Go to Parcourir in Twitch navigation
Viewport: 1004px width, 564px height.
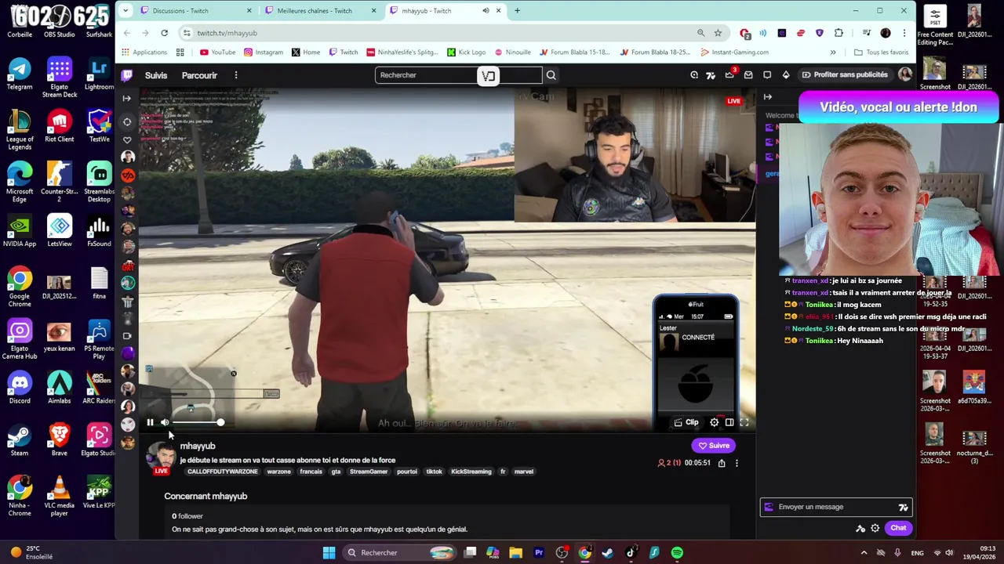tap(199, 75)
